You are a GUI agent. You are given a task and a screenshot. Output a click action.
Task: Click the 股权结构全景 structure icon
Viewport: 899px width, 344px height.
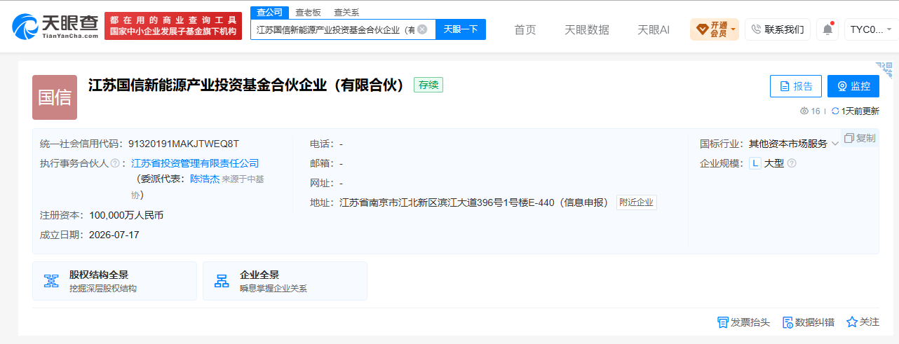[51, 281]
